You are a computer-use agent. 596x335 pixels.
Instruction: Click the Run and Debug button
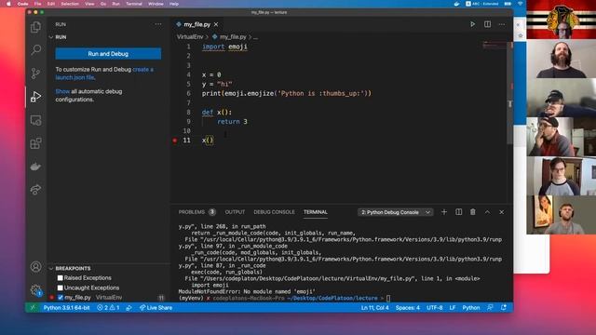pyautogui.click(x=108, y=54)
